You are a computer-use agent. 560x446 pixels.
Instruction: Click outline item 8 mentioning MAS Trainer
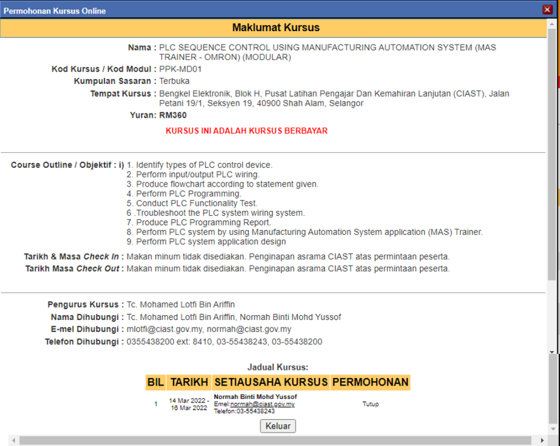305,232
